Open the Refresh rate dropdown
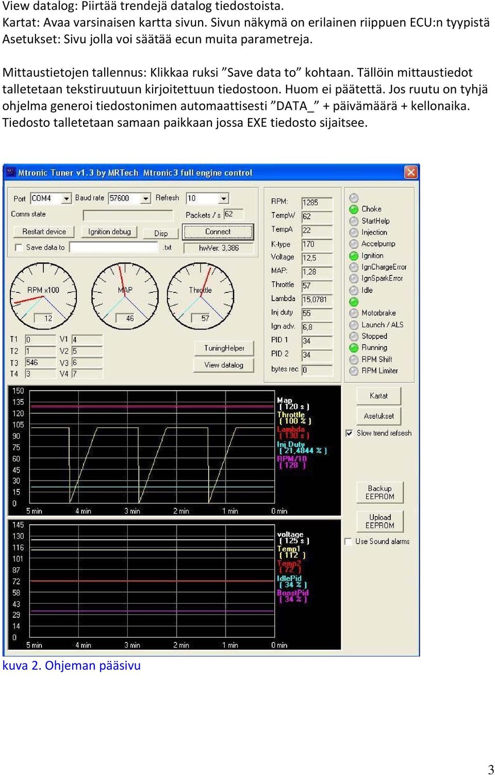 [224, 199]
